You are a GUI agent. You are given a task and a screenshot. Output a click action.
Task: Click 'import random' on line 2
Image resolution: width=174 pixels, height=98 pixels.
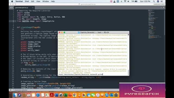pos(23,13)
